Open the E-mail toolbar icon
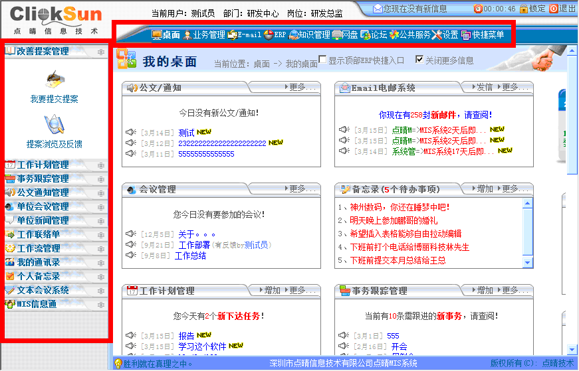 tap(232, 35)
